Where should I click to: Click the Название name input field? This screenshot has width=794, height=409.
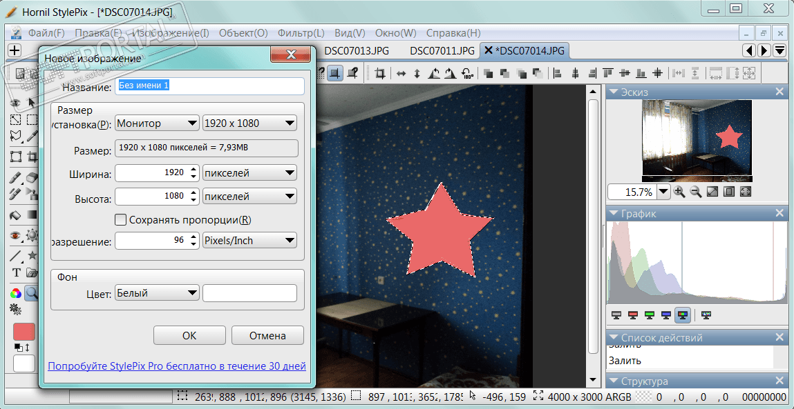tap(210, 86)
